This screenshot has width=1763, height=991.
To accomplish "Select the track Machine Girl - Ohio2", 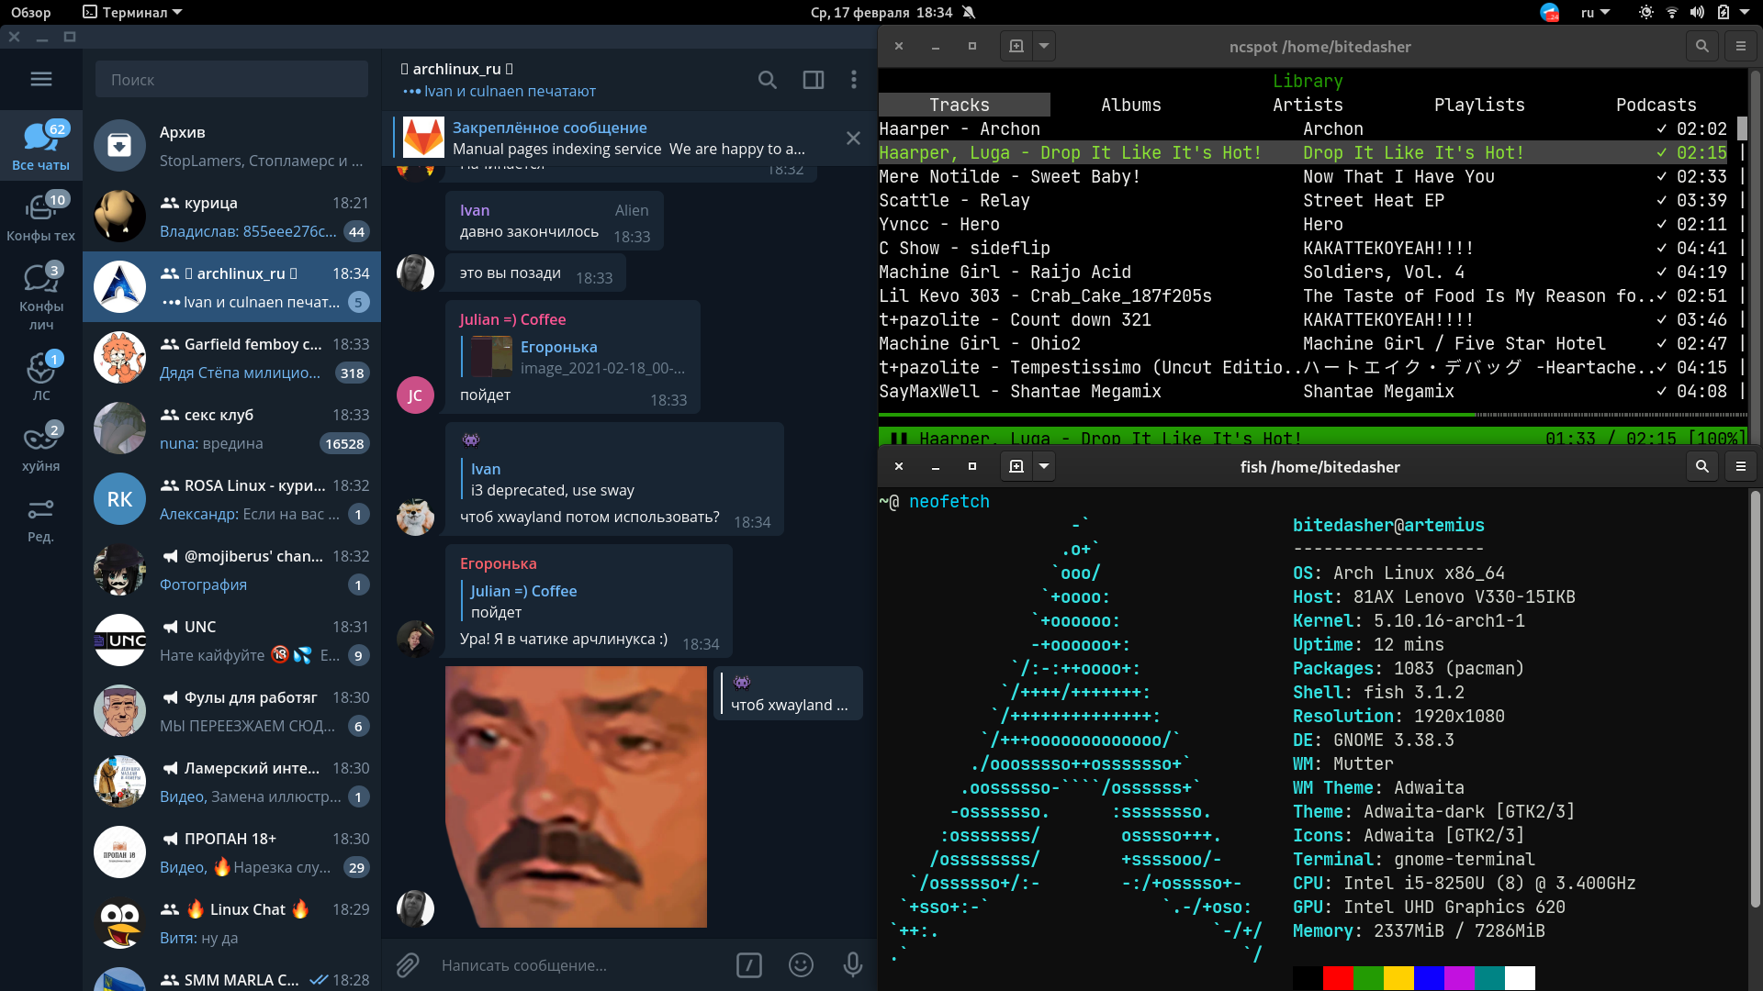I will 1304,343.
